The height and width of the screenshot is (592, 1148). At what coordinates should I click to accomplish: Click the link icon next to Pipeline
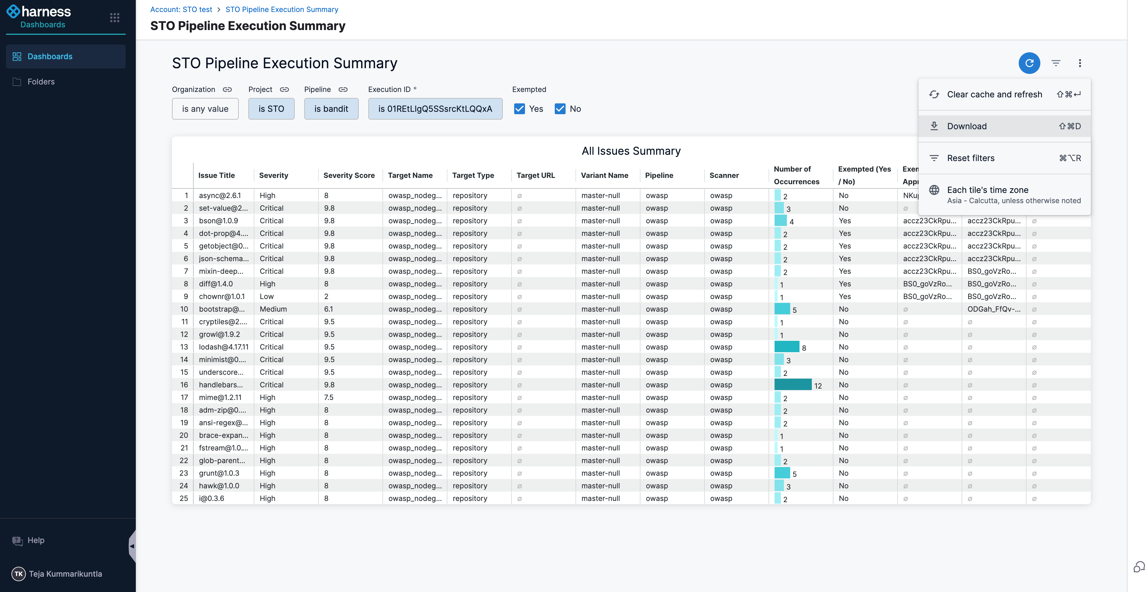point(343,90)
